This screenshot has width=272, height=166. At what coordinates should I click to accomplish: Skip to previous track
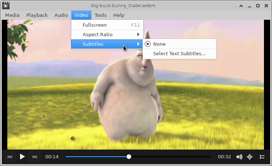10,157
